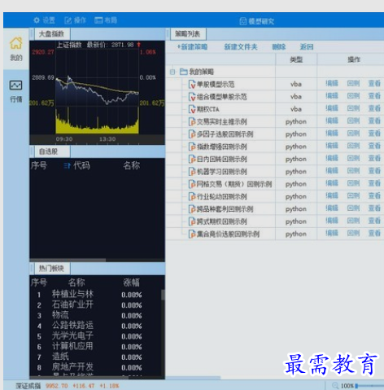Viewport: 384px width, 390px height.
Task: Click the 操作 column header
Action: 354,59
